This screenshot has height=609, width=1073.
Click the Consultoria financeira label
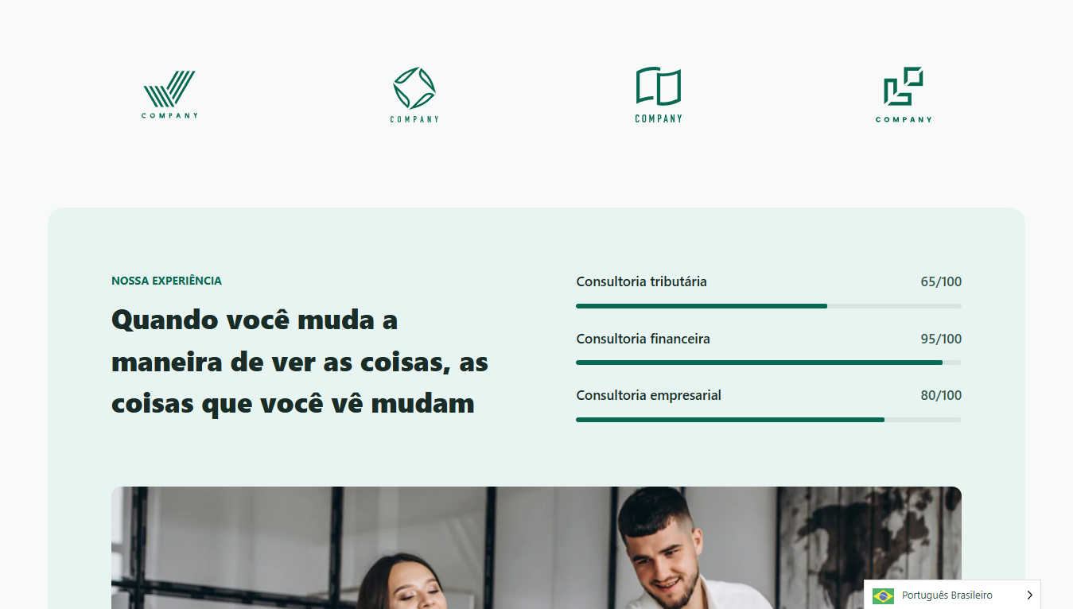tap(643, 339)
